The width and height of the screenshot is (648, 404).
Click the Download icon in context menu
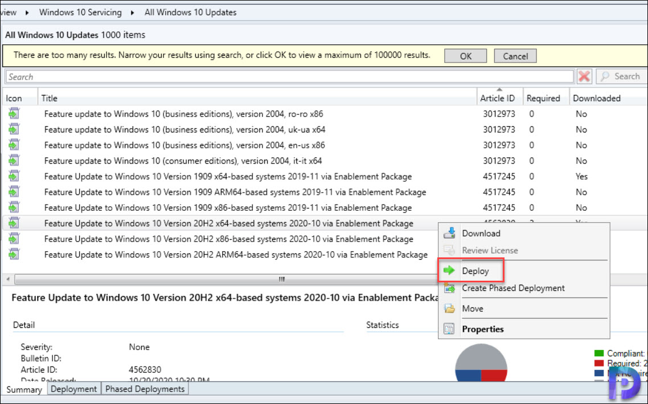tap(449, 234)
